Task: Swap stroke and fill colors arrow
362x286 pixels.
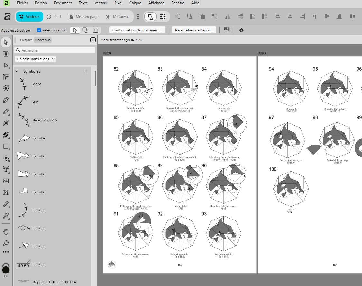Action: (x=6, y=276)
